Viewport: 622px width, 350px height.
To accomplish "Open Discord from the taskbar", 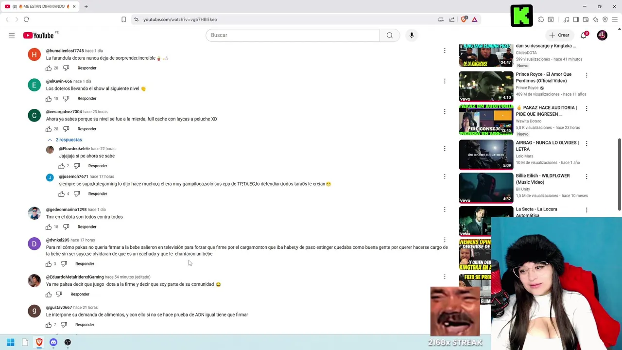I will [53, 342].
